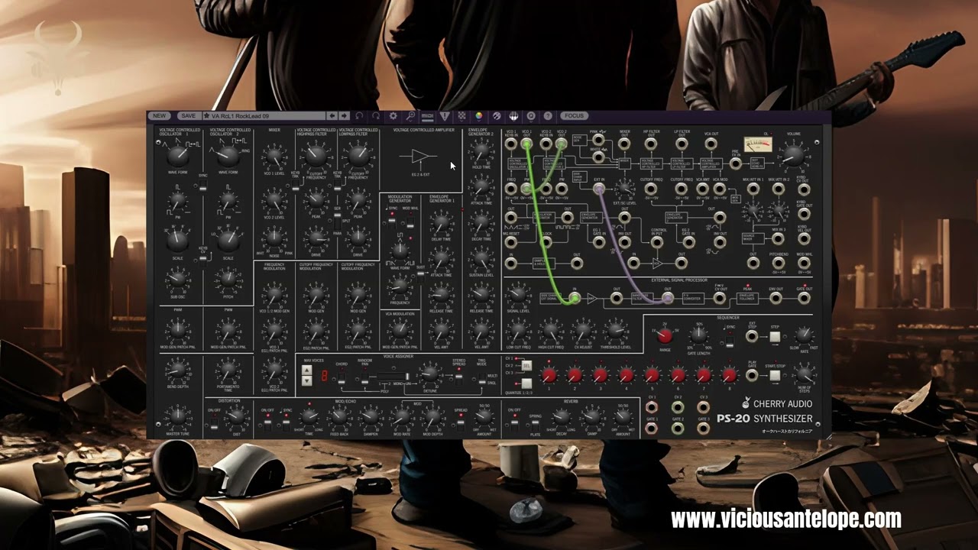Screen dimensions: 978x550
Task: Click the circular target icon beside help
Action: [x=531, y=116]
